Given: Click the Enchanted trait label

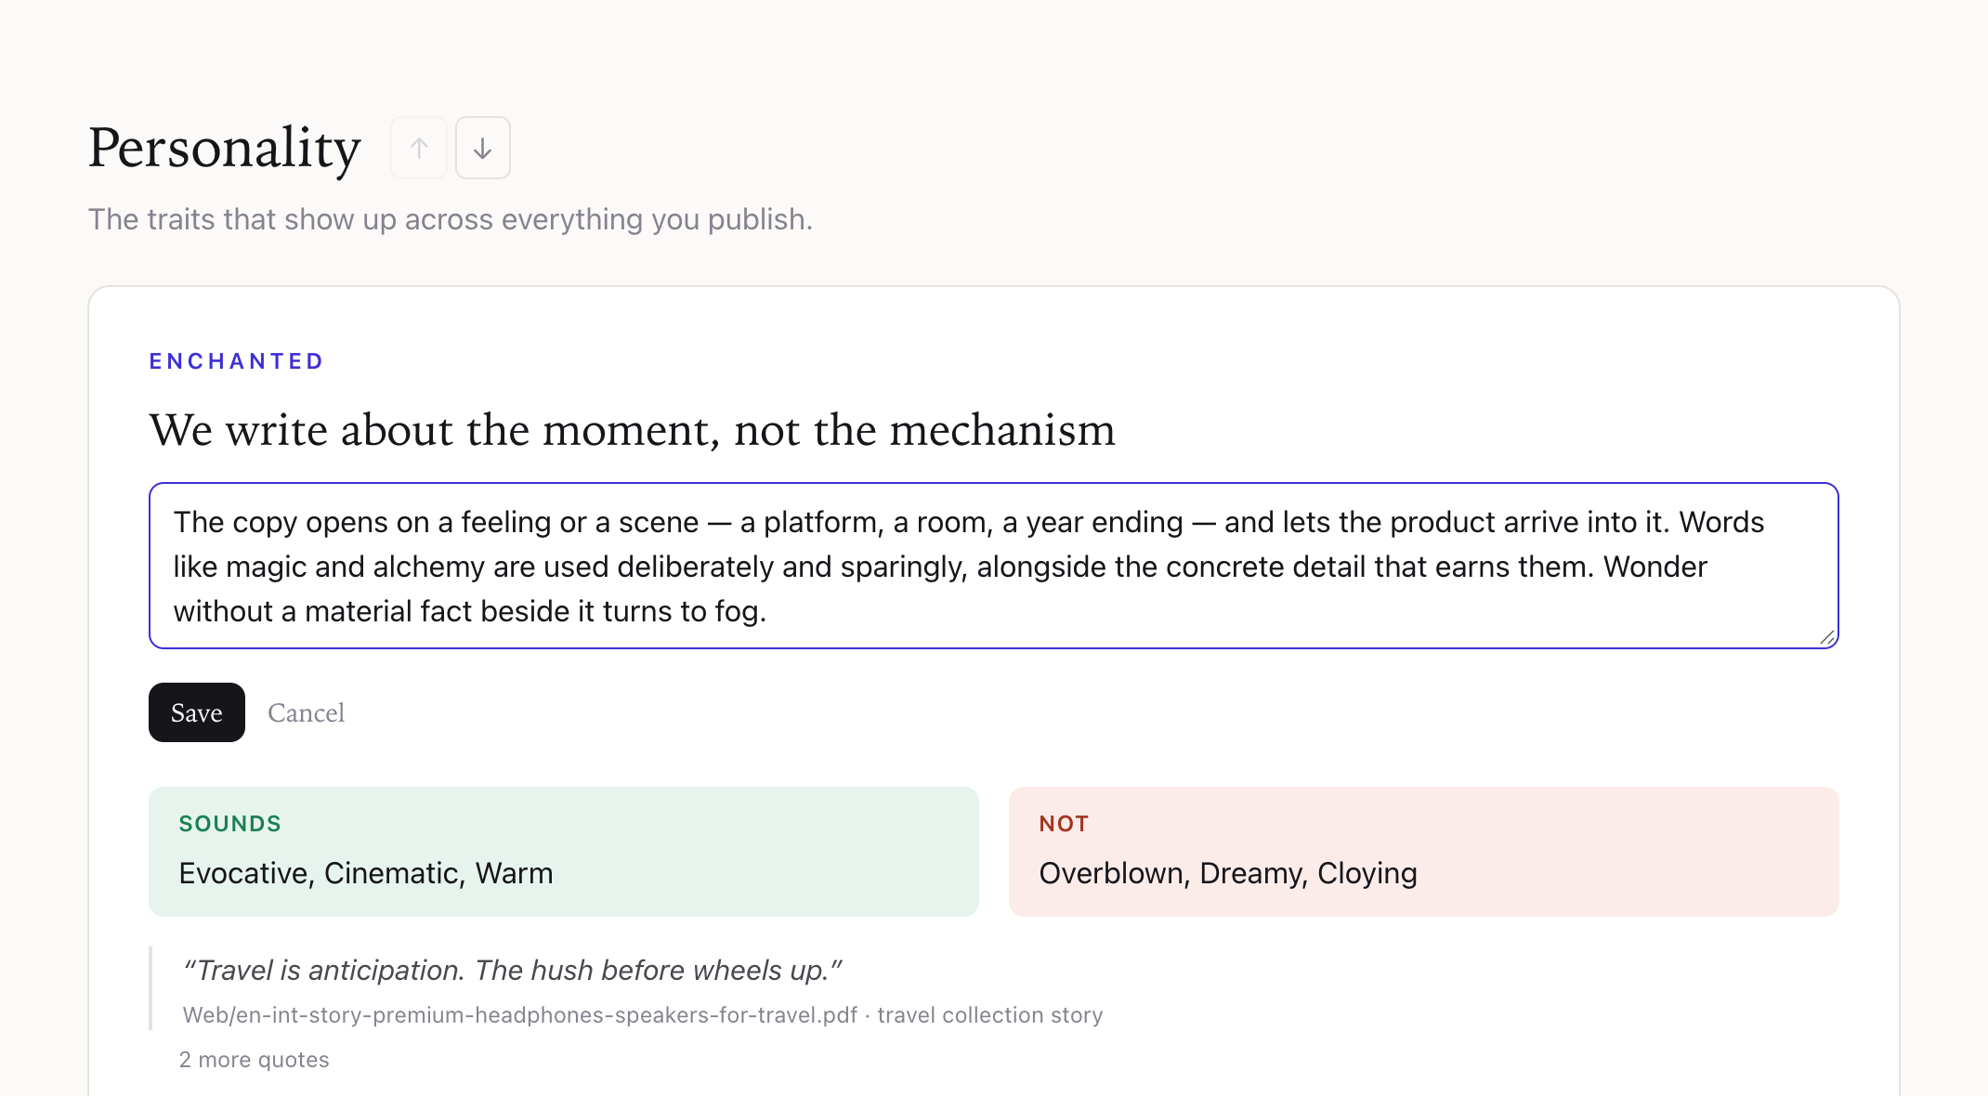Looking at the screenshot, I should coord(236,361).
